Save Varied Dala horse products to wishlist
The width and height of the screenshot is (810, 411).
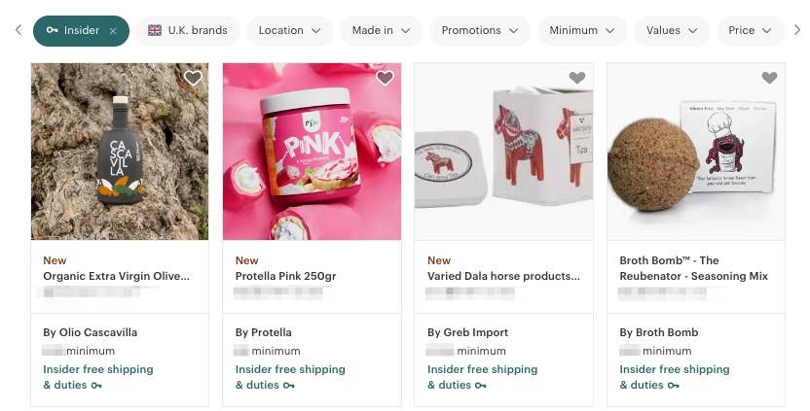tap(577, 79)
